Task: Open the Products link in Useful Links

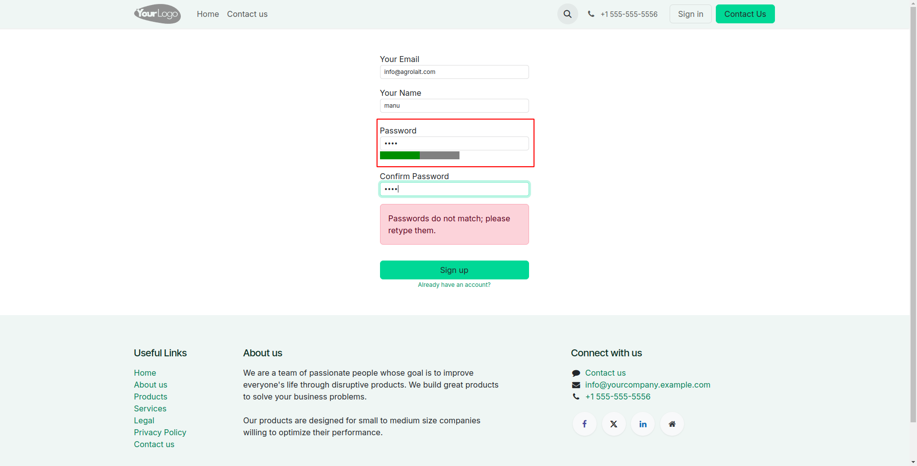Action: [151, 397]
